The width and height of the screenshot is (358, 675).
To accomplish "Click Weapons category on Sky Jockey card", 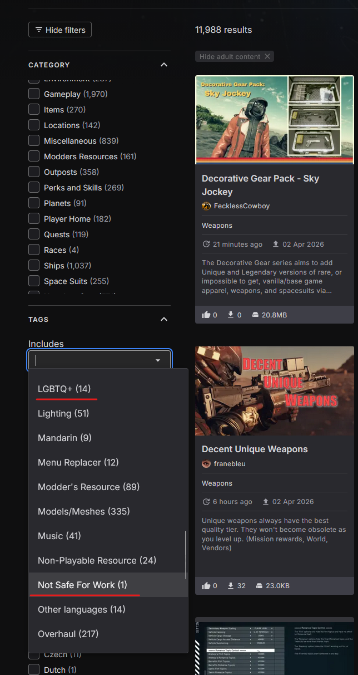I will click(217, 226).
